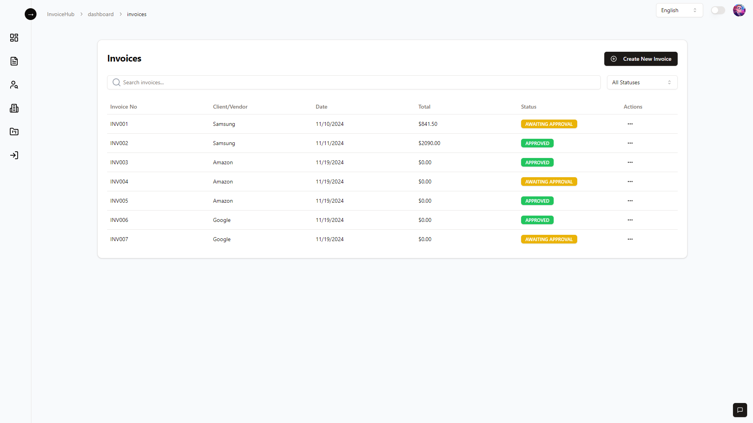Click the profile avatar at top right
The width and height of the screenshot is (753, 423).
point(739,10)
